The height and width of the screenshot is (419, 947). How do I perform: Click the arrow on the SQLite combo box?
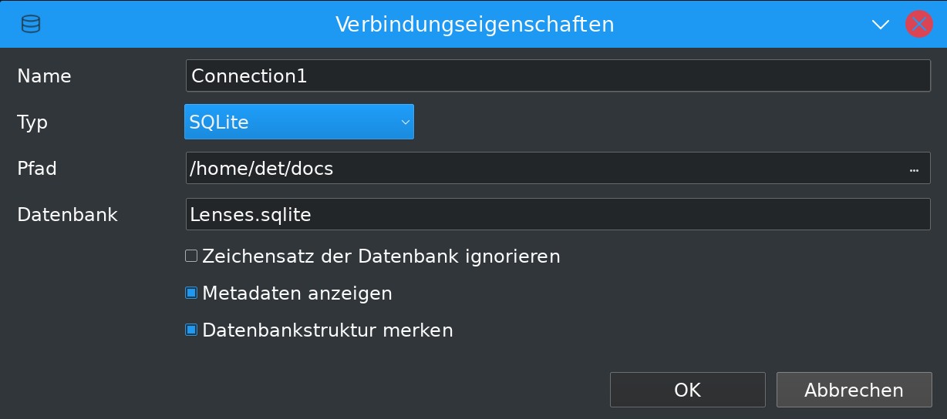(x=405, y=122)
